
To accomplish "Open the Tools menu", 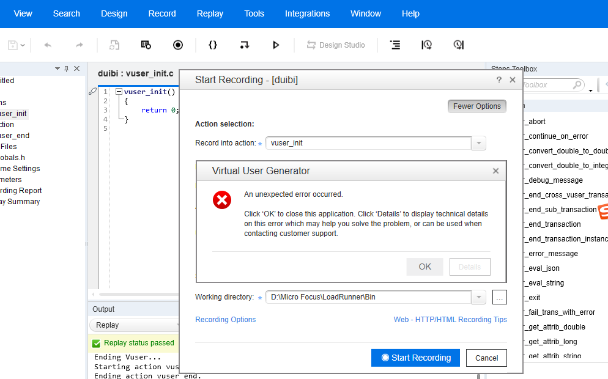I will [254, 13].
